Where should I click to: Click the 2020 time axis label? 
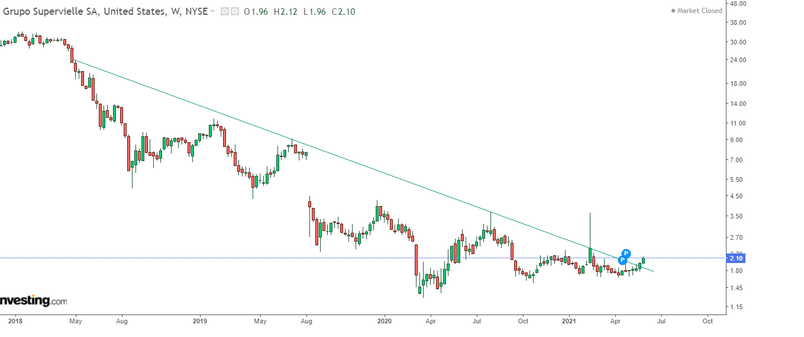click(x=384, y=321)
